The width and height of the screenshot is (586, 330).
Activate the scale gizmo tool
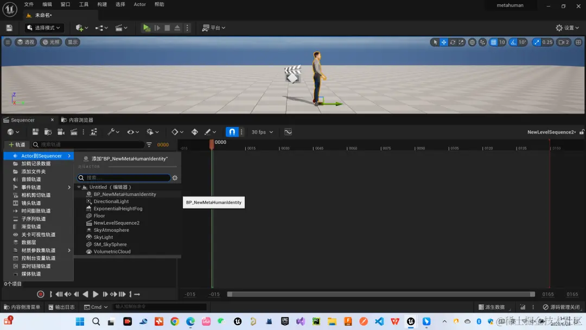[461, 42]
